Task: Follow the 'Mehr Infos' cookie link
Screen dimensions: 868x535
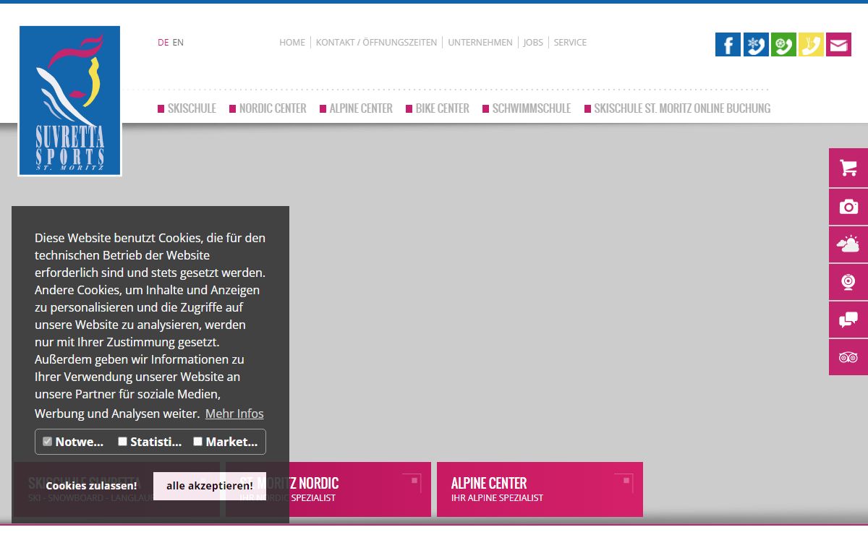Action: click(x=234, y=414)
